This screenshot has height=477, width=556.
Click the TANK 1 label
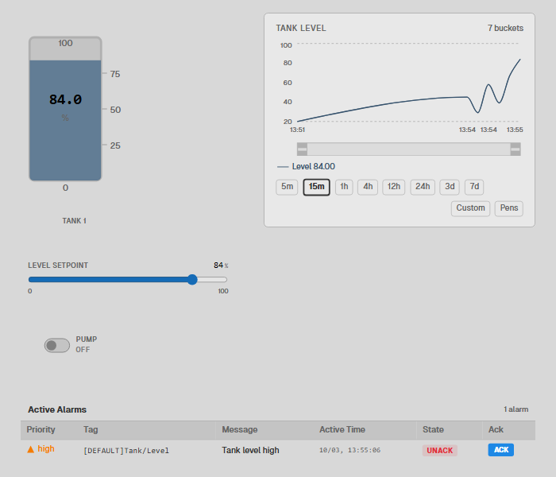click(74, 221)
